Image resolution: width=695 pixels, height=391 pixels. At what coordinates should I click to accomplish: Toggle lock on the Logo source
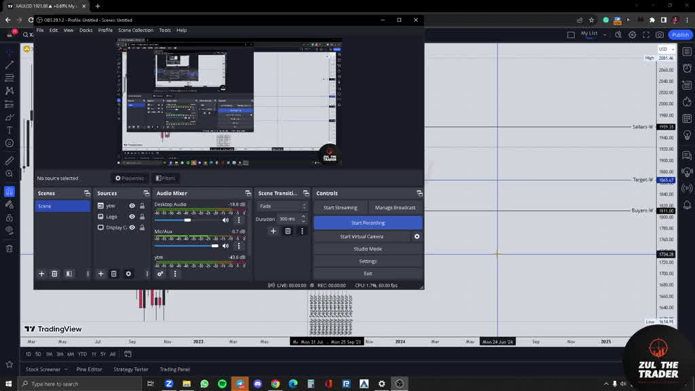[x=142, y=217]
